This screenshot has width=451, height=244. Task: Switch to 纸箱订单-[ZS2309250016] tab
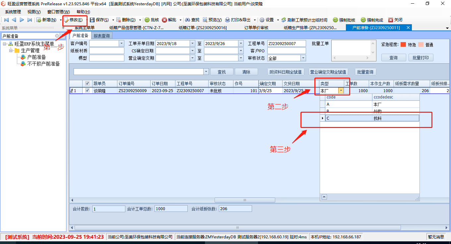[203, 28]
